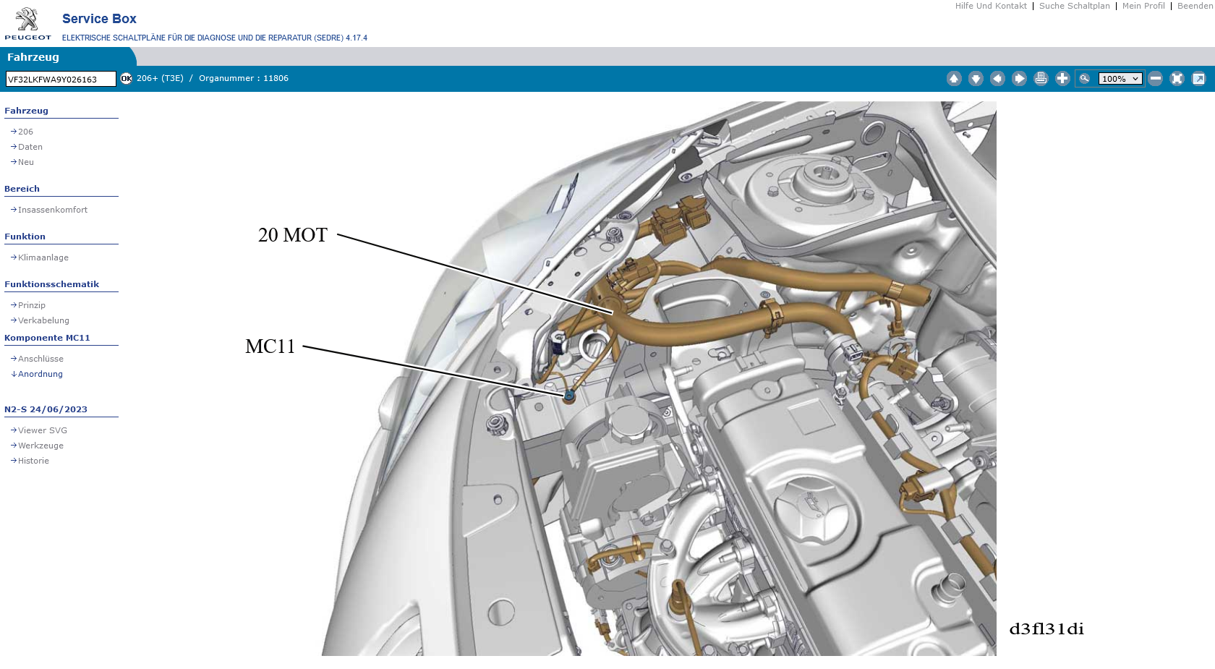Image resolution: width=1215 pixels, height=669 pixels.
Task: Print the diagram using the printer icon
Action: point(1041,79)
